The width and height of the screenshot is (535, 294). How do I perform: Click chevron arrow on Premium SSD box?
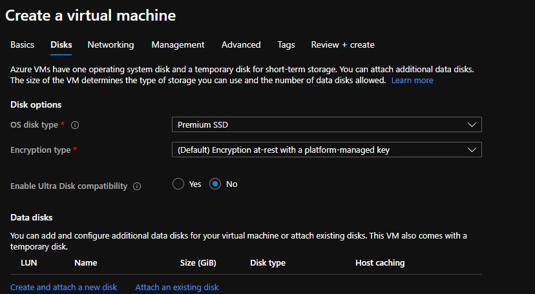(x=472, y=125)
